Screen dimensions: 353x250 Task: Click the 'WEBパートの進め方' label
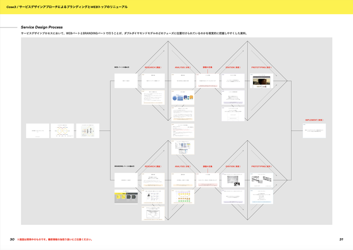pyautogui.click(x=122, y=67)
